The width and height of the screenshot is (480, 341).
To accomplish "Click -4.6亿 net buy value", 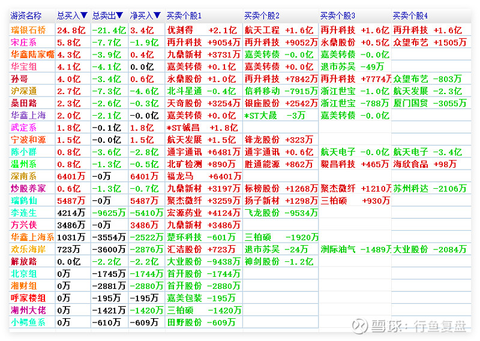I will (x=145, y=91).
